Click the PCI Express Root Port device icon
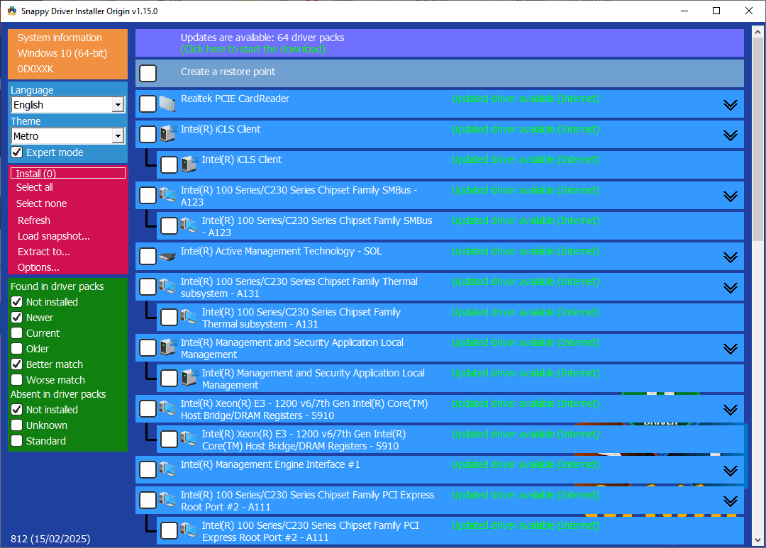Image resolution: width=766 pixels, height=548 pixels. (x=168, y=500)
